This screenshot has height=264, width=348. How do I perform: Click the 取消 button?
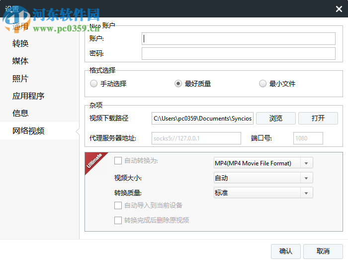[323, 252]
